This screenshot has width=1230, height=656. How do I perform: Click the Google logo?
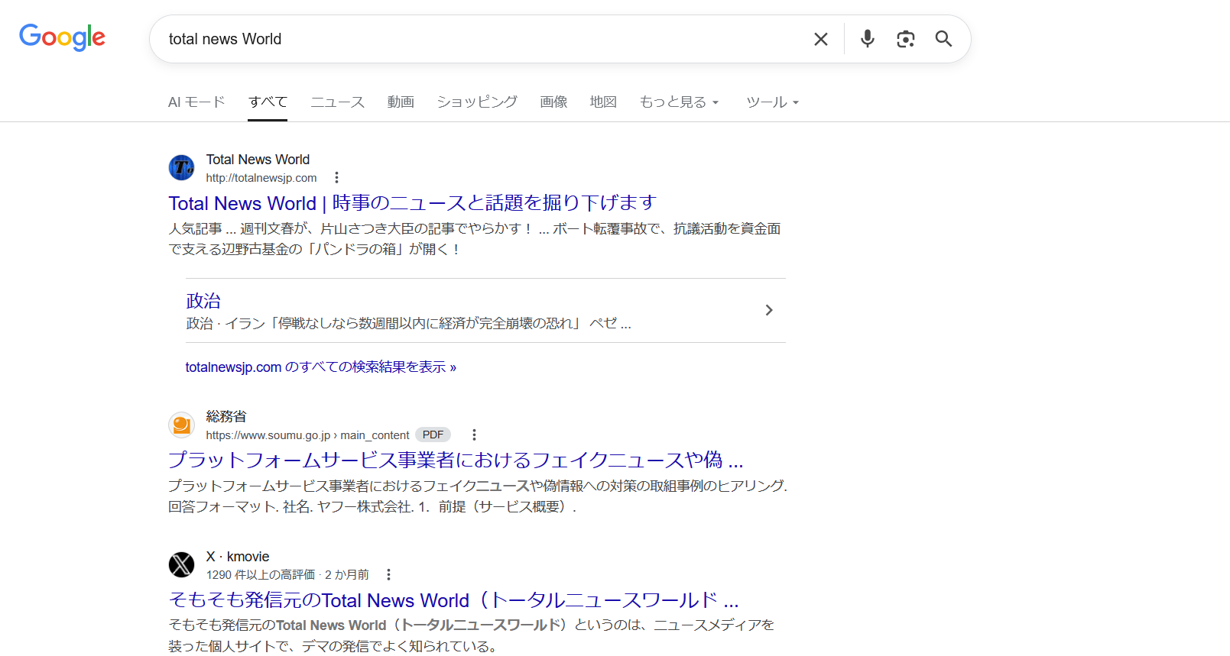click(x=62, y=37)
